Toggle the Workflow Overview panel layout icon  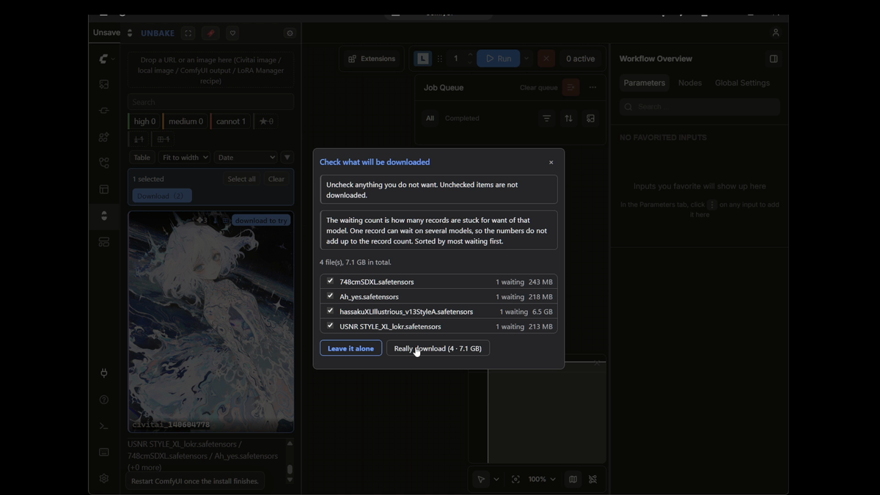click(774, 59)
